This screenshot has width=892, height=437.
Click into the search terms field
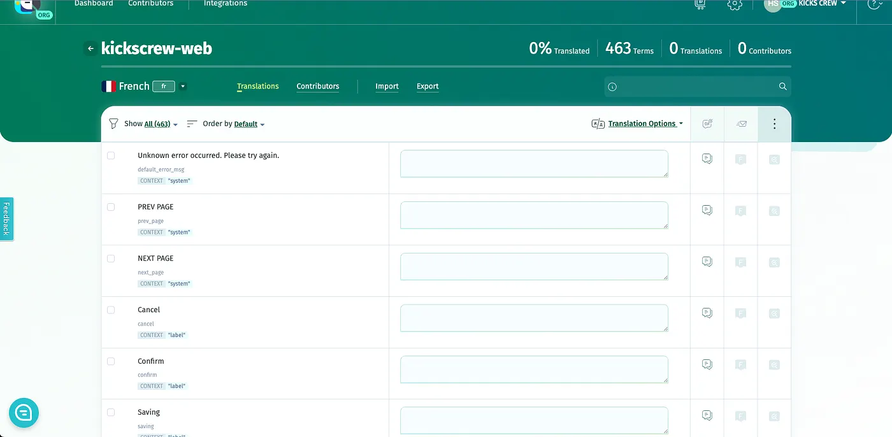[x=698, y=87]
